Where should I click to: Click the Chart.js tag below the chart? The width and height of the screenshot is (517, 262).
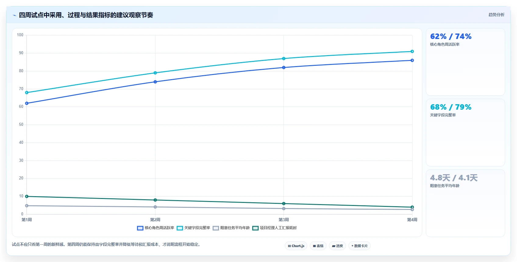tap(296, 246)
